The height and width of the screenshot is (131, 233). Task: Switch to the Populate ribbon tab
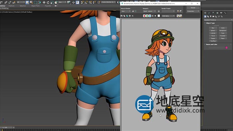point(48,6)
